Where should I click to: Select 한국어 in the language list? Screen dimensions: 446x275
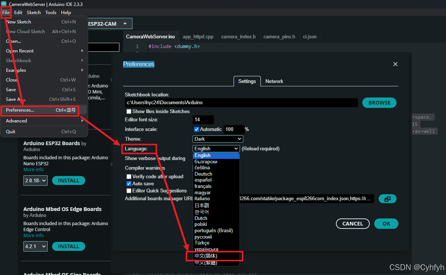click(216, 212)
